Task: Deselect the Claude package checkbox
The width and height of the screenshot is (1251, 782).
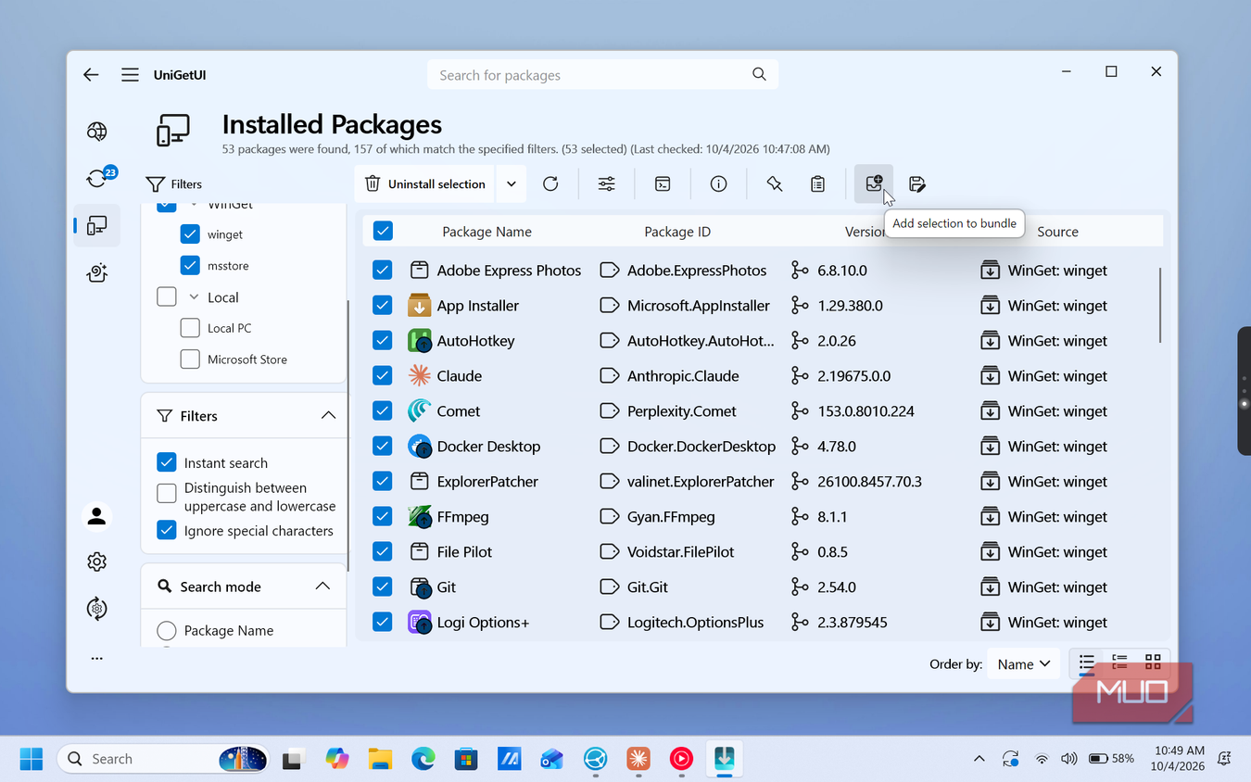Action: point(383,375)
